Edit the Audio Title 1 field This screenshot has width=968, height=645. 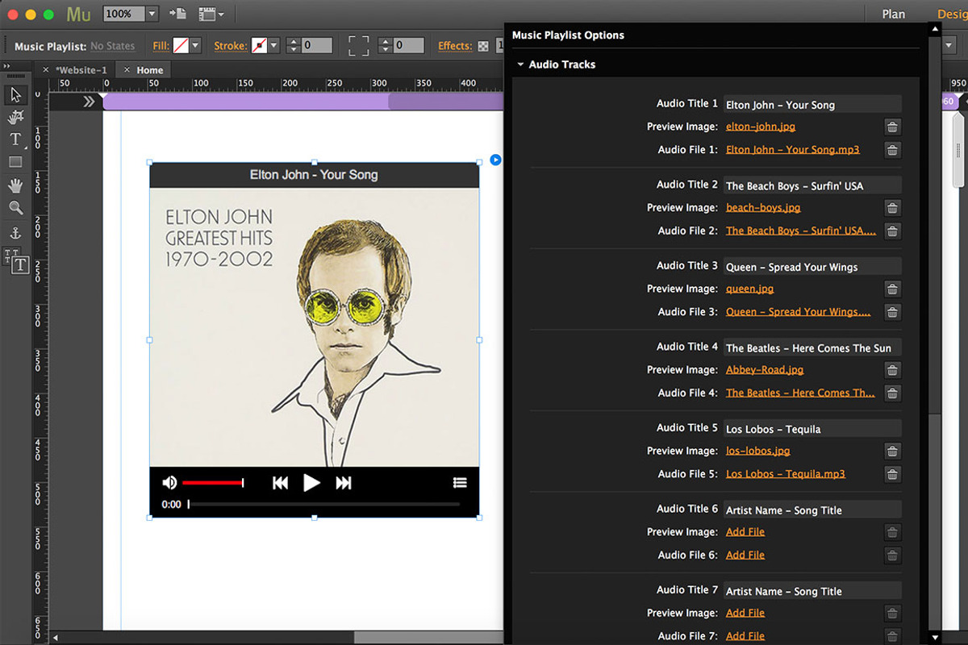coord(812,104)
